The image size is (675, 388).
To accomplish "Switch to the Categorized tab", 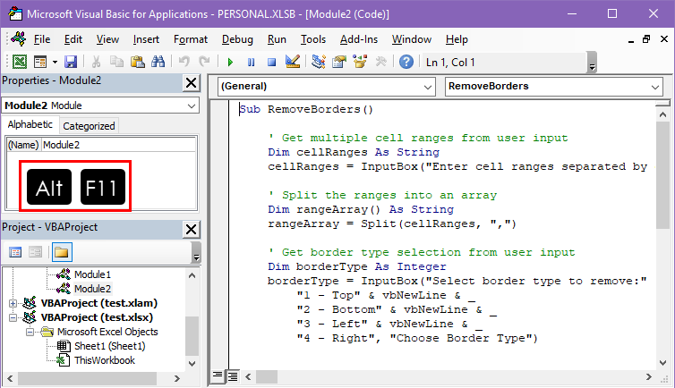I will click(x=89, y=126).
